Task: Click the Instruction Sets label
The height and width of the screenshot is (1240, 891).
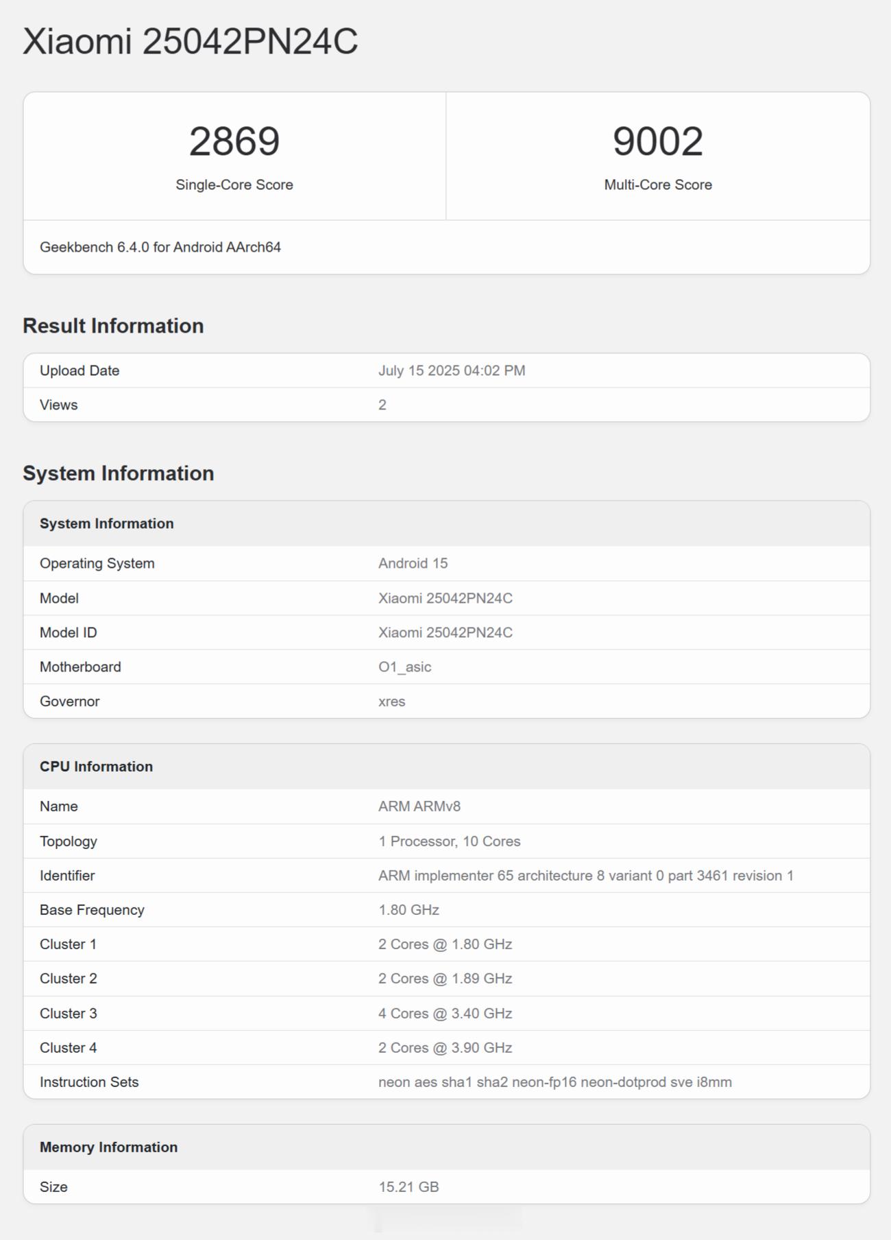Action: coord(89,1082)
